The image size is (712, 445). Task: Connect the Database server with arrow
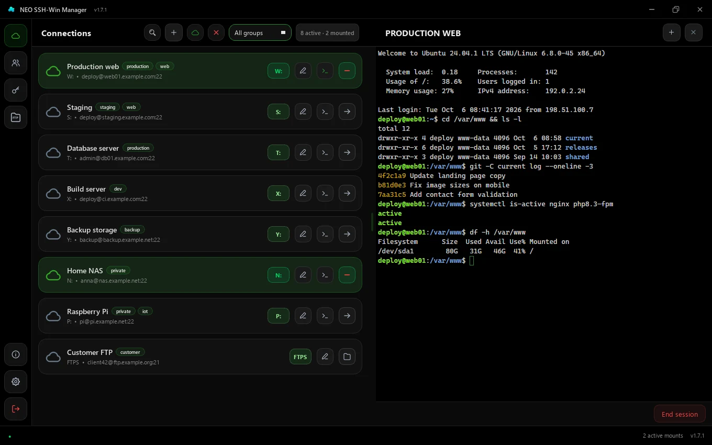tap(347, 152)
